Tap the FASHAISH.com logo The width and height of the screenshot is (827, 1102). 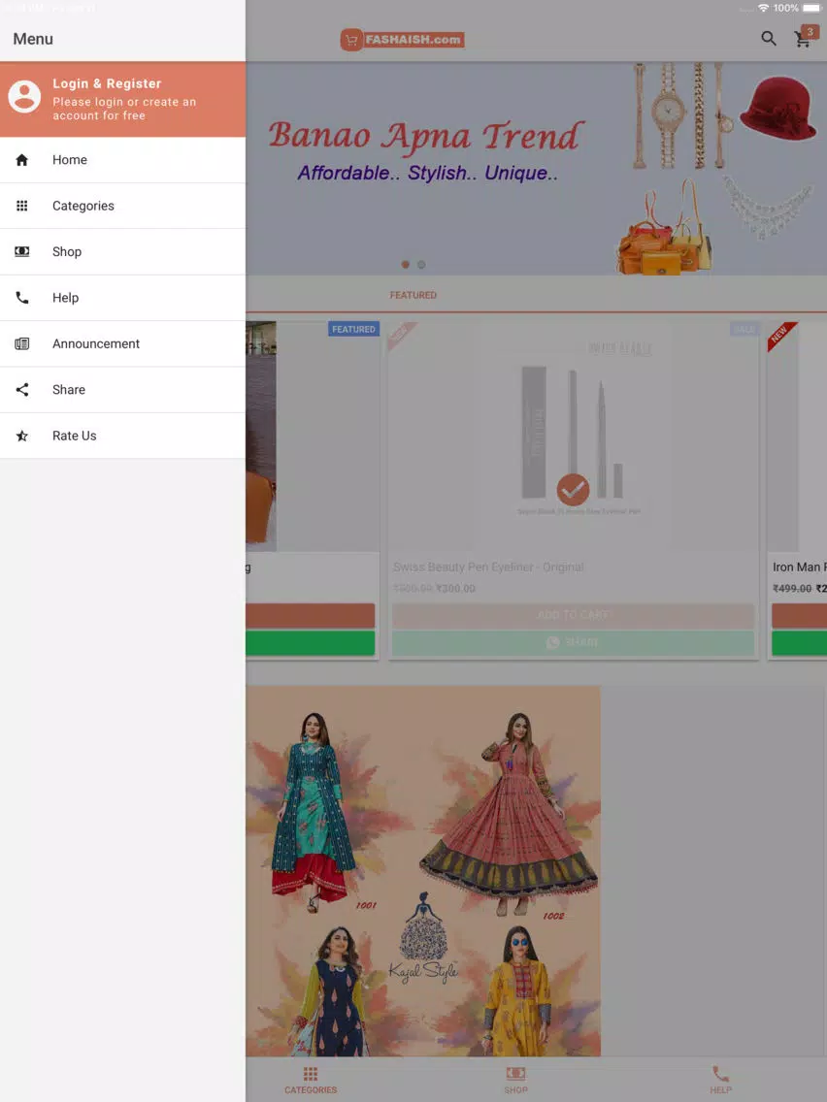(402, 40)
